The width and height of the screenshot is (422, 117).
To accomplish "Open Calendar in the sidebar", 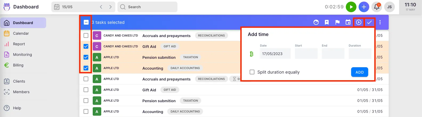I will click(x=21, y=33).
